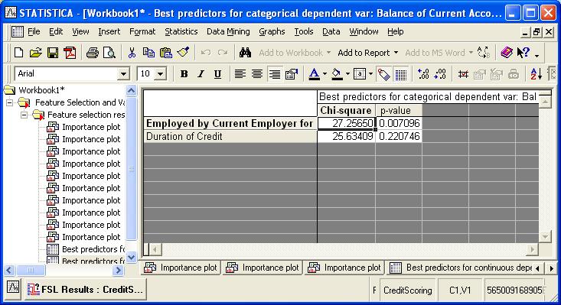This screenshot has height=305, width=561.
Task: Open the Format menu
Action: tap(142, 31)
